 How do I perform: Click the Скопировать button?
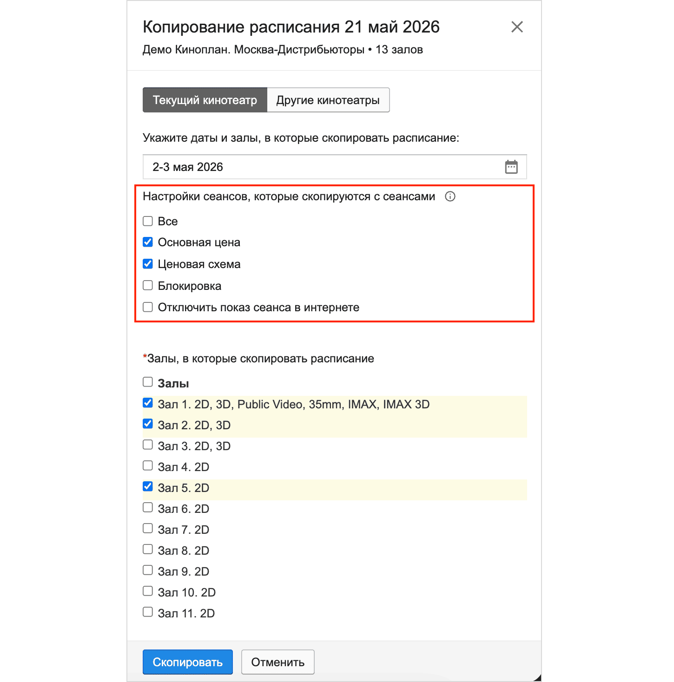pyautogui.click(x=188, y=662)
